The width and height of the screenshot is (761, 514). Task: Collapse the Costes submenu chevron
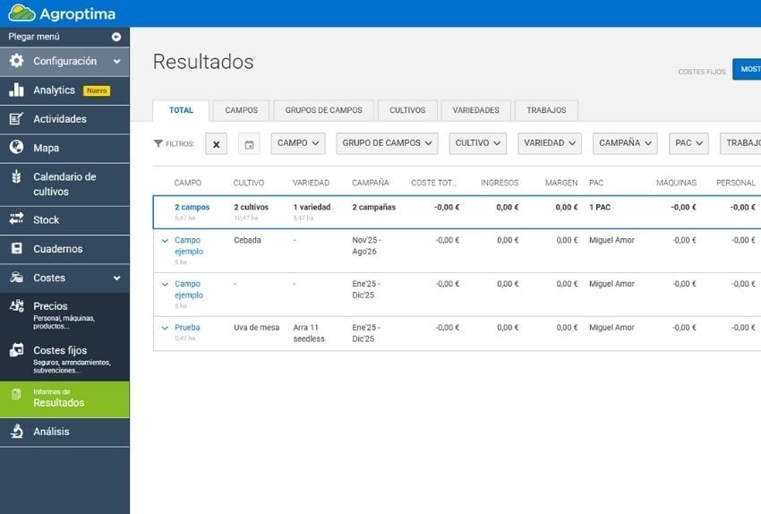tap(117, 278)
